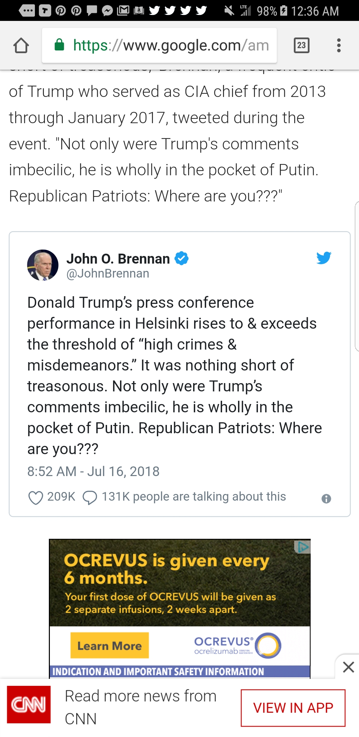This screenshot has width=359, height=737.
Task: Tap the AdChoices icon on Ocrevus ad
Action: [302, 547]
